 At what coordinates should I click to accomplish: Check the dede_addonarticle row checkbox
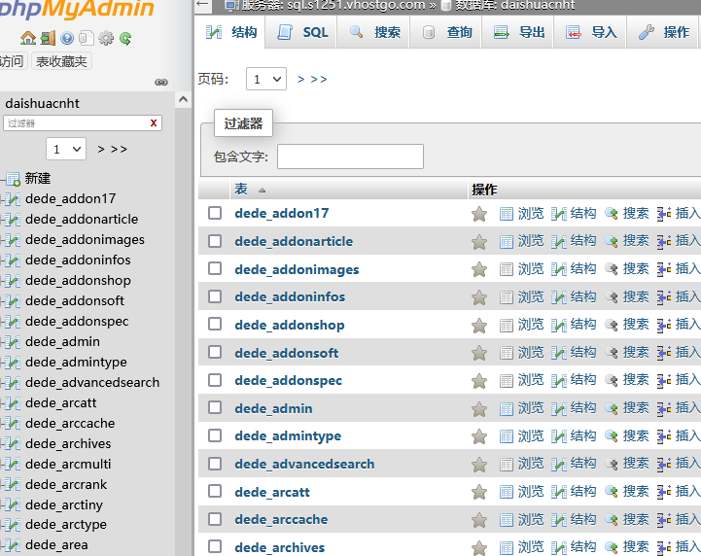(x=215, y=241)
